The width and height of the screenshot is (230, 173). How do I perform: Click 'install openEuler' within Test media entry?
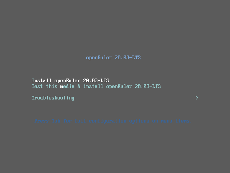(108, 86)
